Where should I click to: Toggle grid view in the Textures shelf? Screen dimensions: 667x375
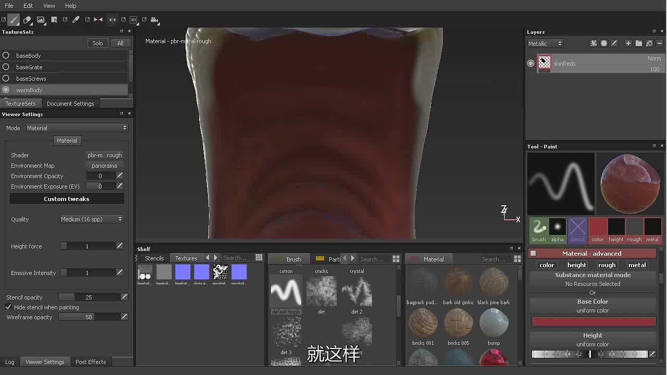pos(259,258)
